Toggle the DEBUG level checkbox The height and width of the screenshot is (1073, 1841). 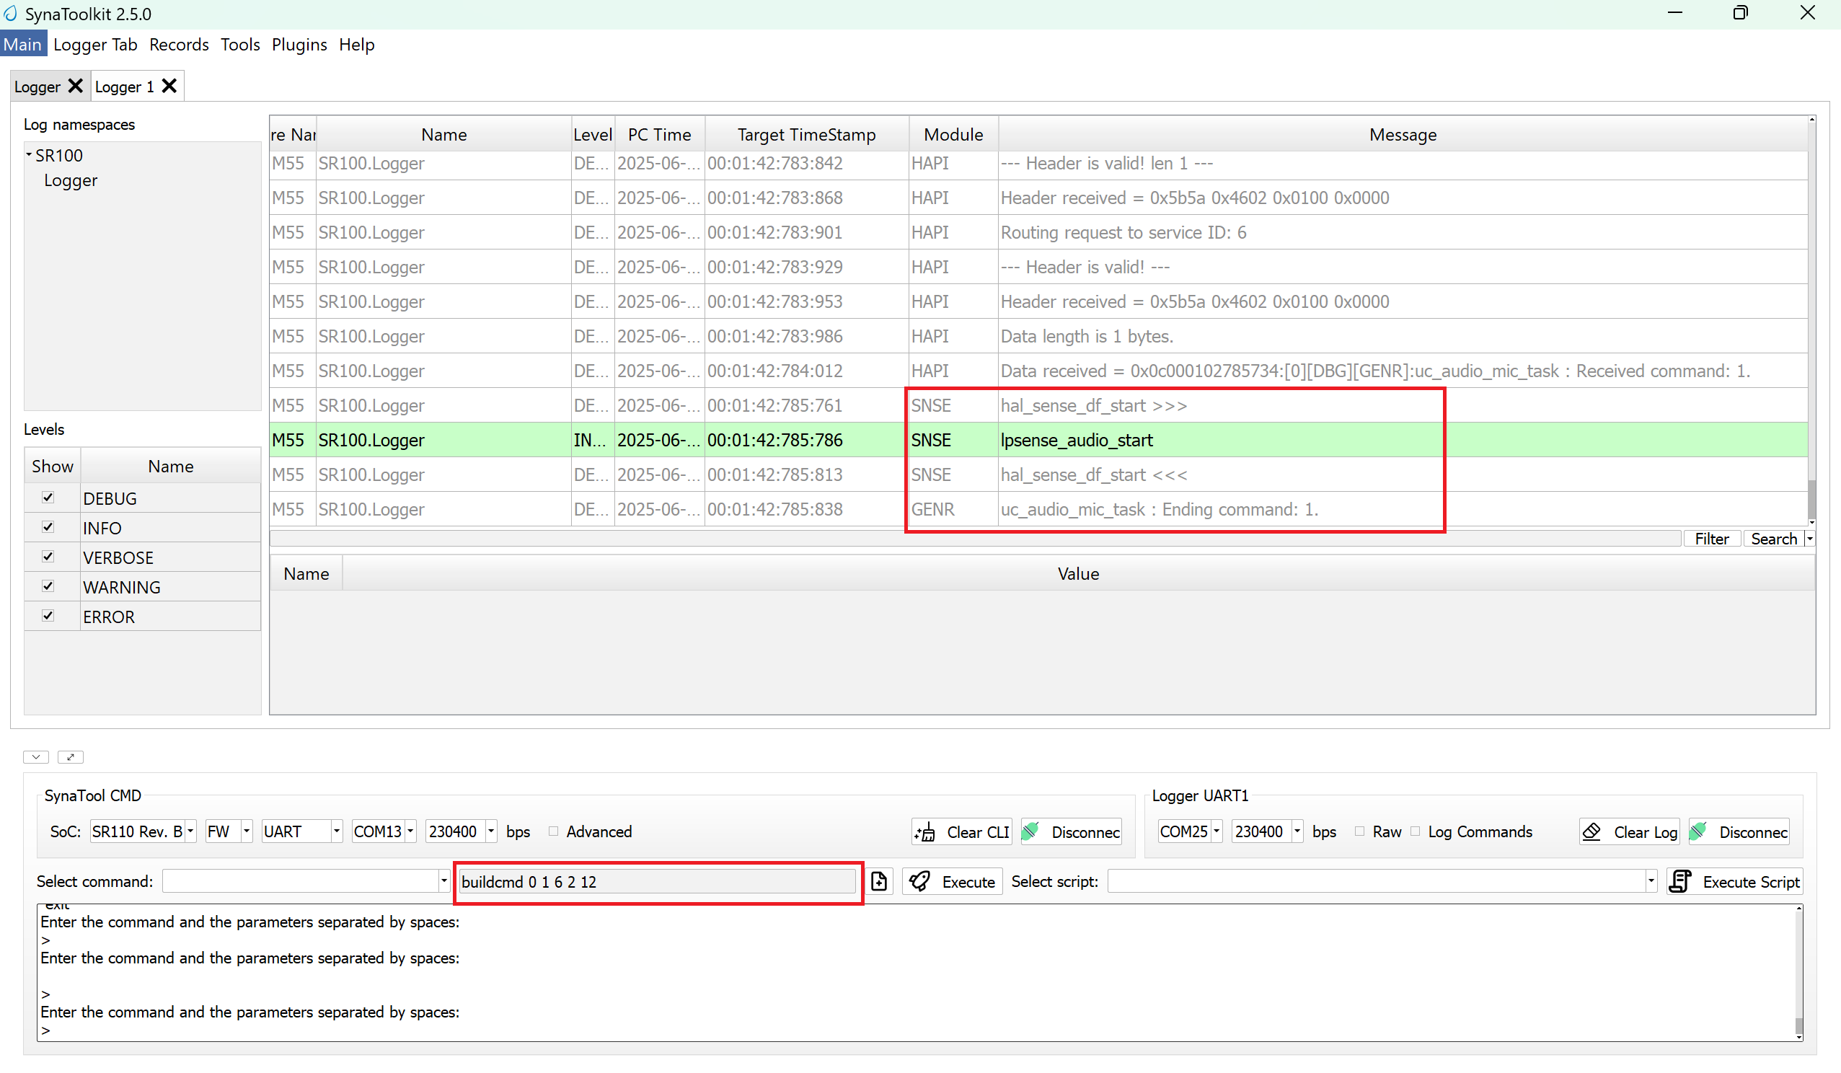point(48,498)
